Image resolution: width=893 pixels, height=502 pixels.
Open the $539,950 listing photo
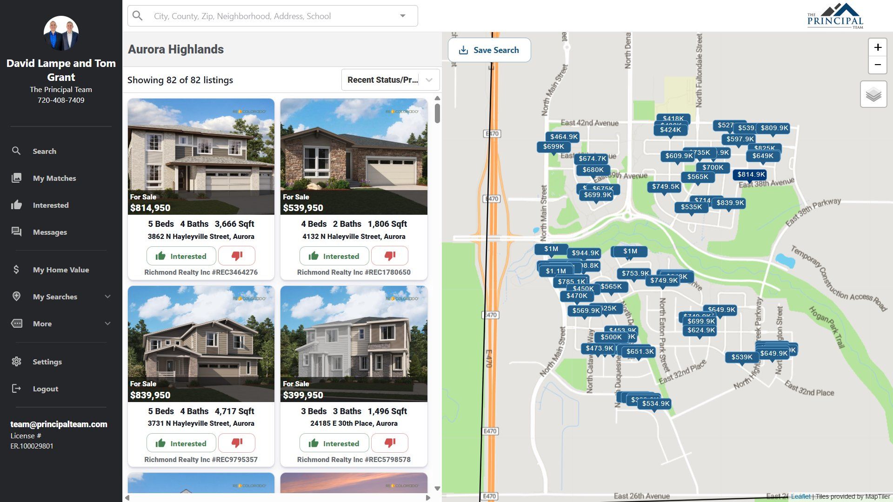(354, 157)
